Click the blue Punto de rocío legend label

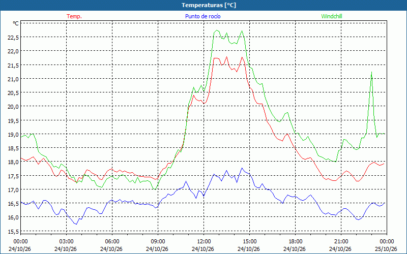click(202, 16)
